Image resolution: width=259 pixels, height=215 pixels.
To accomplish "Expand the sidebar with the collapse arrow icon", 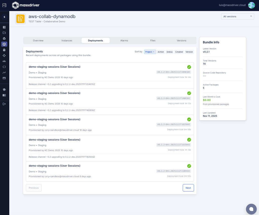I will [x=4, y=5].
